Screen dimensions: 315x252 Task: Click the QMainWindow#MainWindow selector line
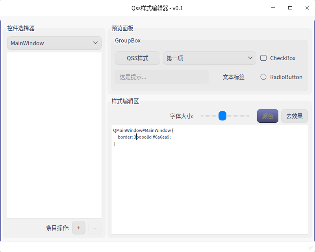click(x=143, y=130)
